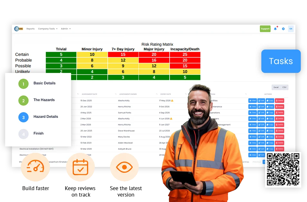Viewport: 307px width, 202px height.
Task: Expand the Company Tools dropdown
Action: 48,29
